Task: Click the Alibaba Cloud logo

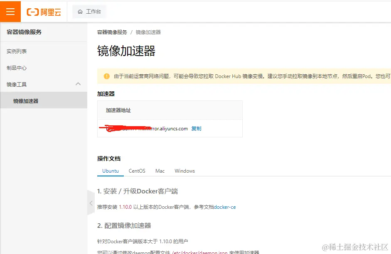Action: (x=44, y=12)
